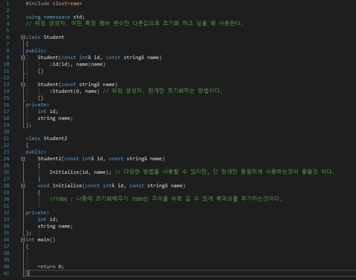The width and height of the screenshot is (356, 280).
Task: Click the comment following the Initialize call
Action: (225, 172)
